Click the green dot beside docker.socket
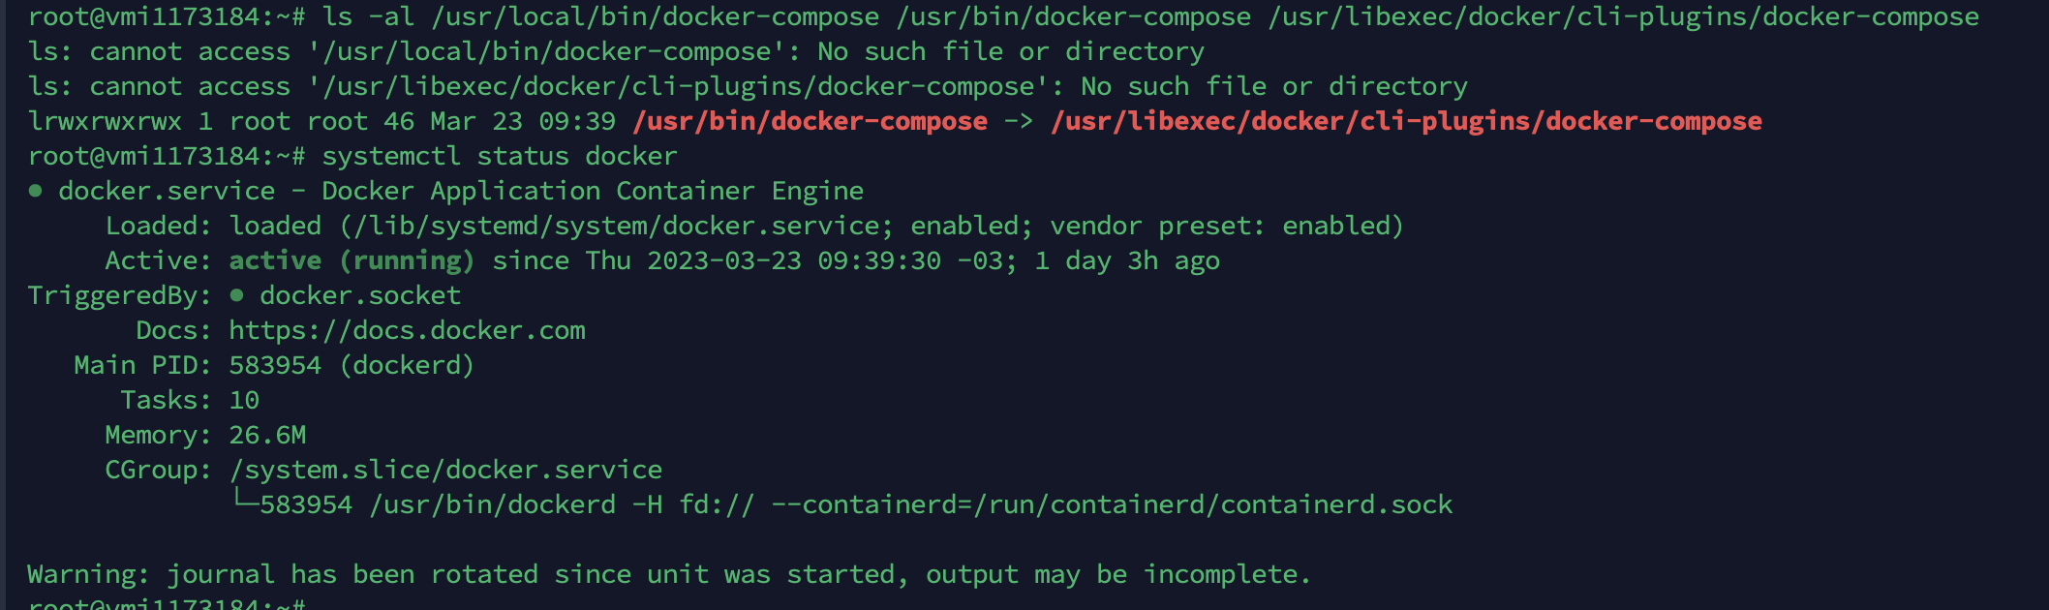The width and height of the screenshot is (2049, 610). [236, 295]
